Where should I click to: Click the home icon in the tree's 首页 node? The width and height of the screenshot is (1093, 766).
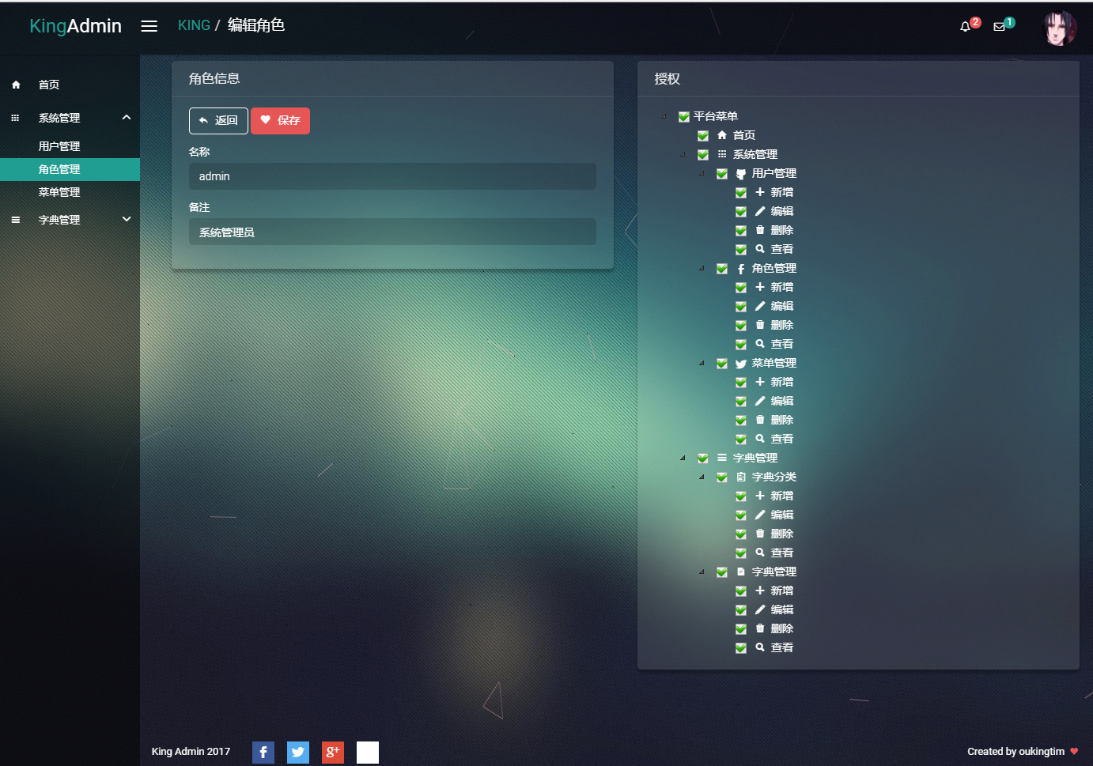click(x=722, y=135)
